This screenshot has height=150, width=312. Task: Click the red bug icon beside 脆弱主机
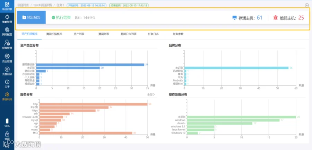pos(275,18)
